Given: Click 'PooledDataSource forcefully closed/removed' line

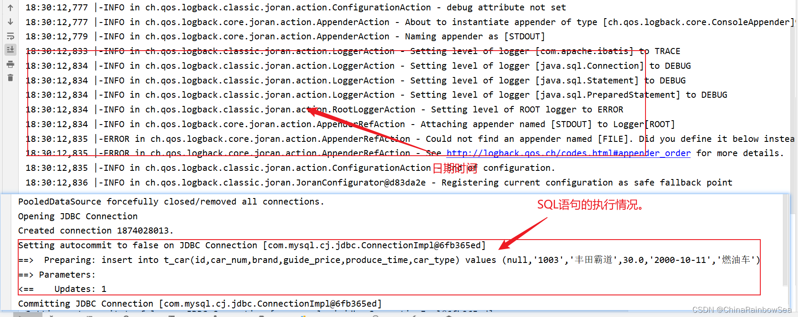Looking at the screenshot, I should 171,202.
